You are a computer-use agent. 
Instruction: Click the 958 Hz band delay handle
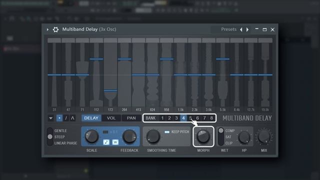pyautogui.click(x=166, y=59)
